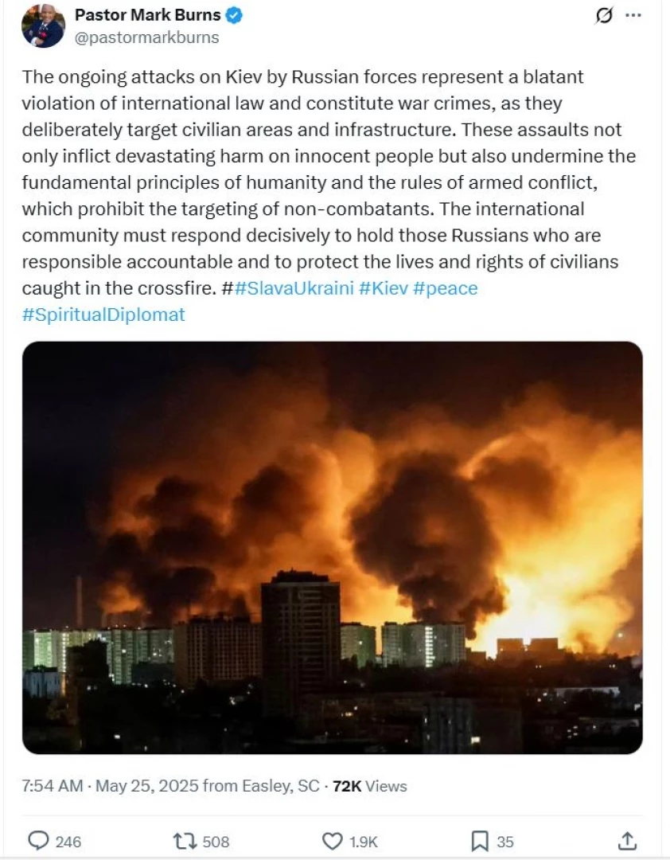Repost this tweet with the retweet icon
670x860 pixels.
(x=185, y=841)
